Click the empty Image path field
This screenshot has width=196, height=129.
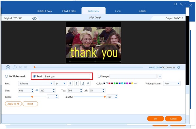tap(133, 76)
